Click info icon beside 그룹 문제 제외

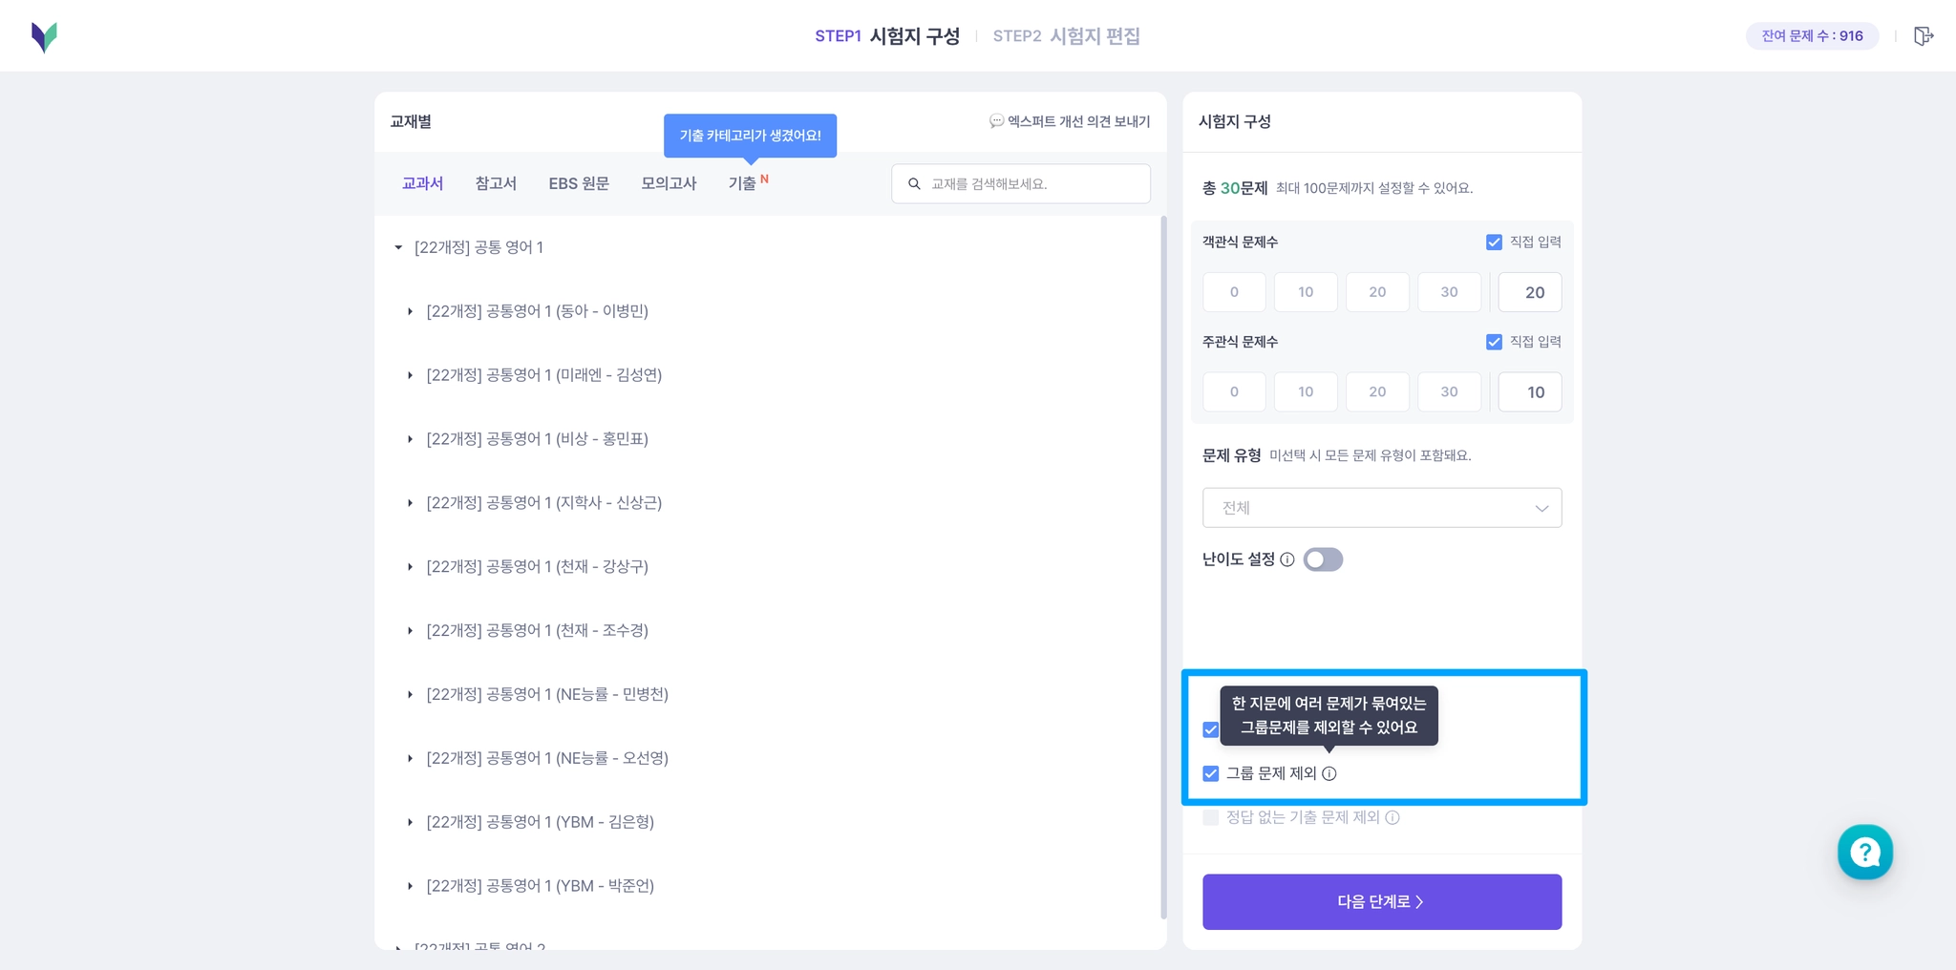point(1329,773)
